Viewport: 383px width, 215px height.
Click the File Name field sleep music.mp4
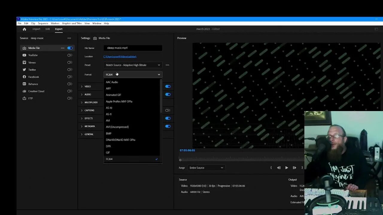tap(133, 48)
